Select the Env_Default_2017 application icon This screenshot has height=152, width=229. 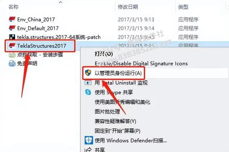(12, 28)
